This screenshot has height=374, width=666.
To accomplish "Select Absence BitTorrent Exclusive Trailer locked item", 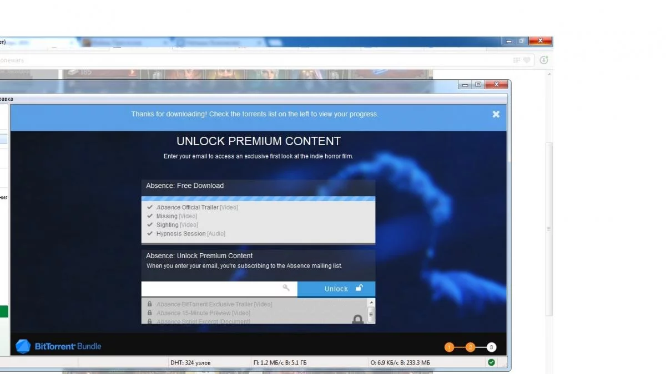I will (x=210, y=304).
